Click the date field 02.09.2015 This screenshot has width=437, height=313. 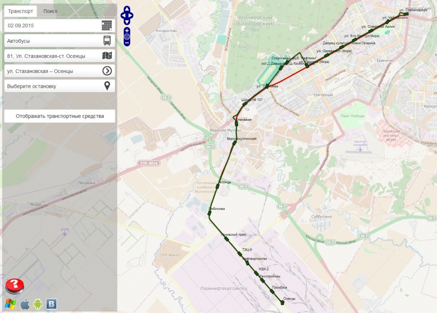[x=60, y=26]
